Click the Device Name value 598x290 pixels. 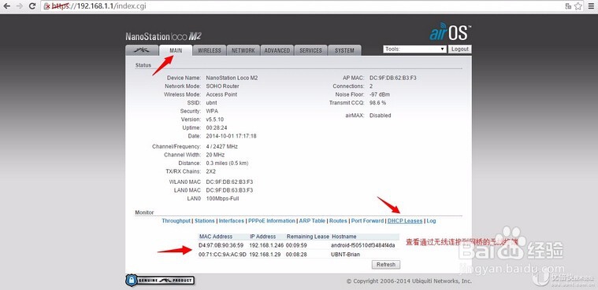232,78
